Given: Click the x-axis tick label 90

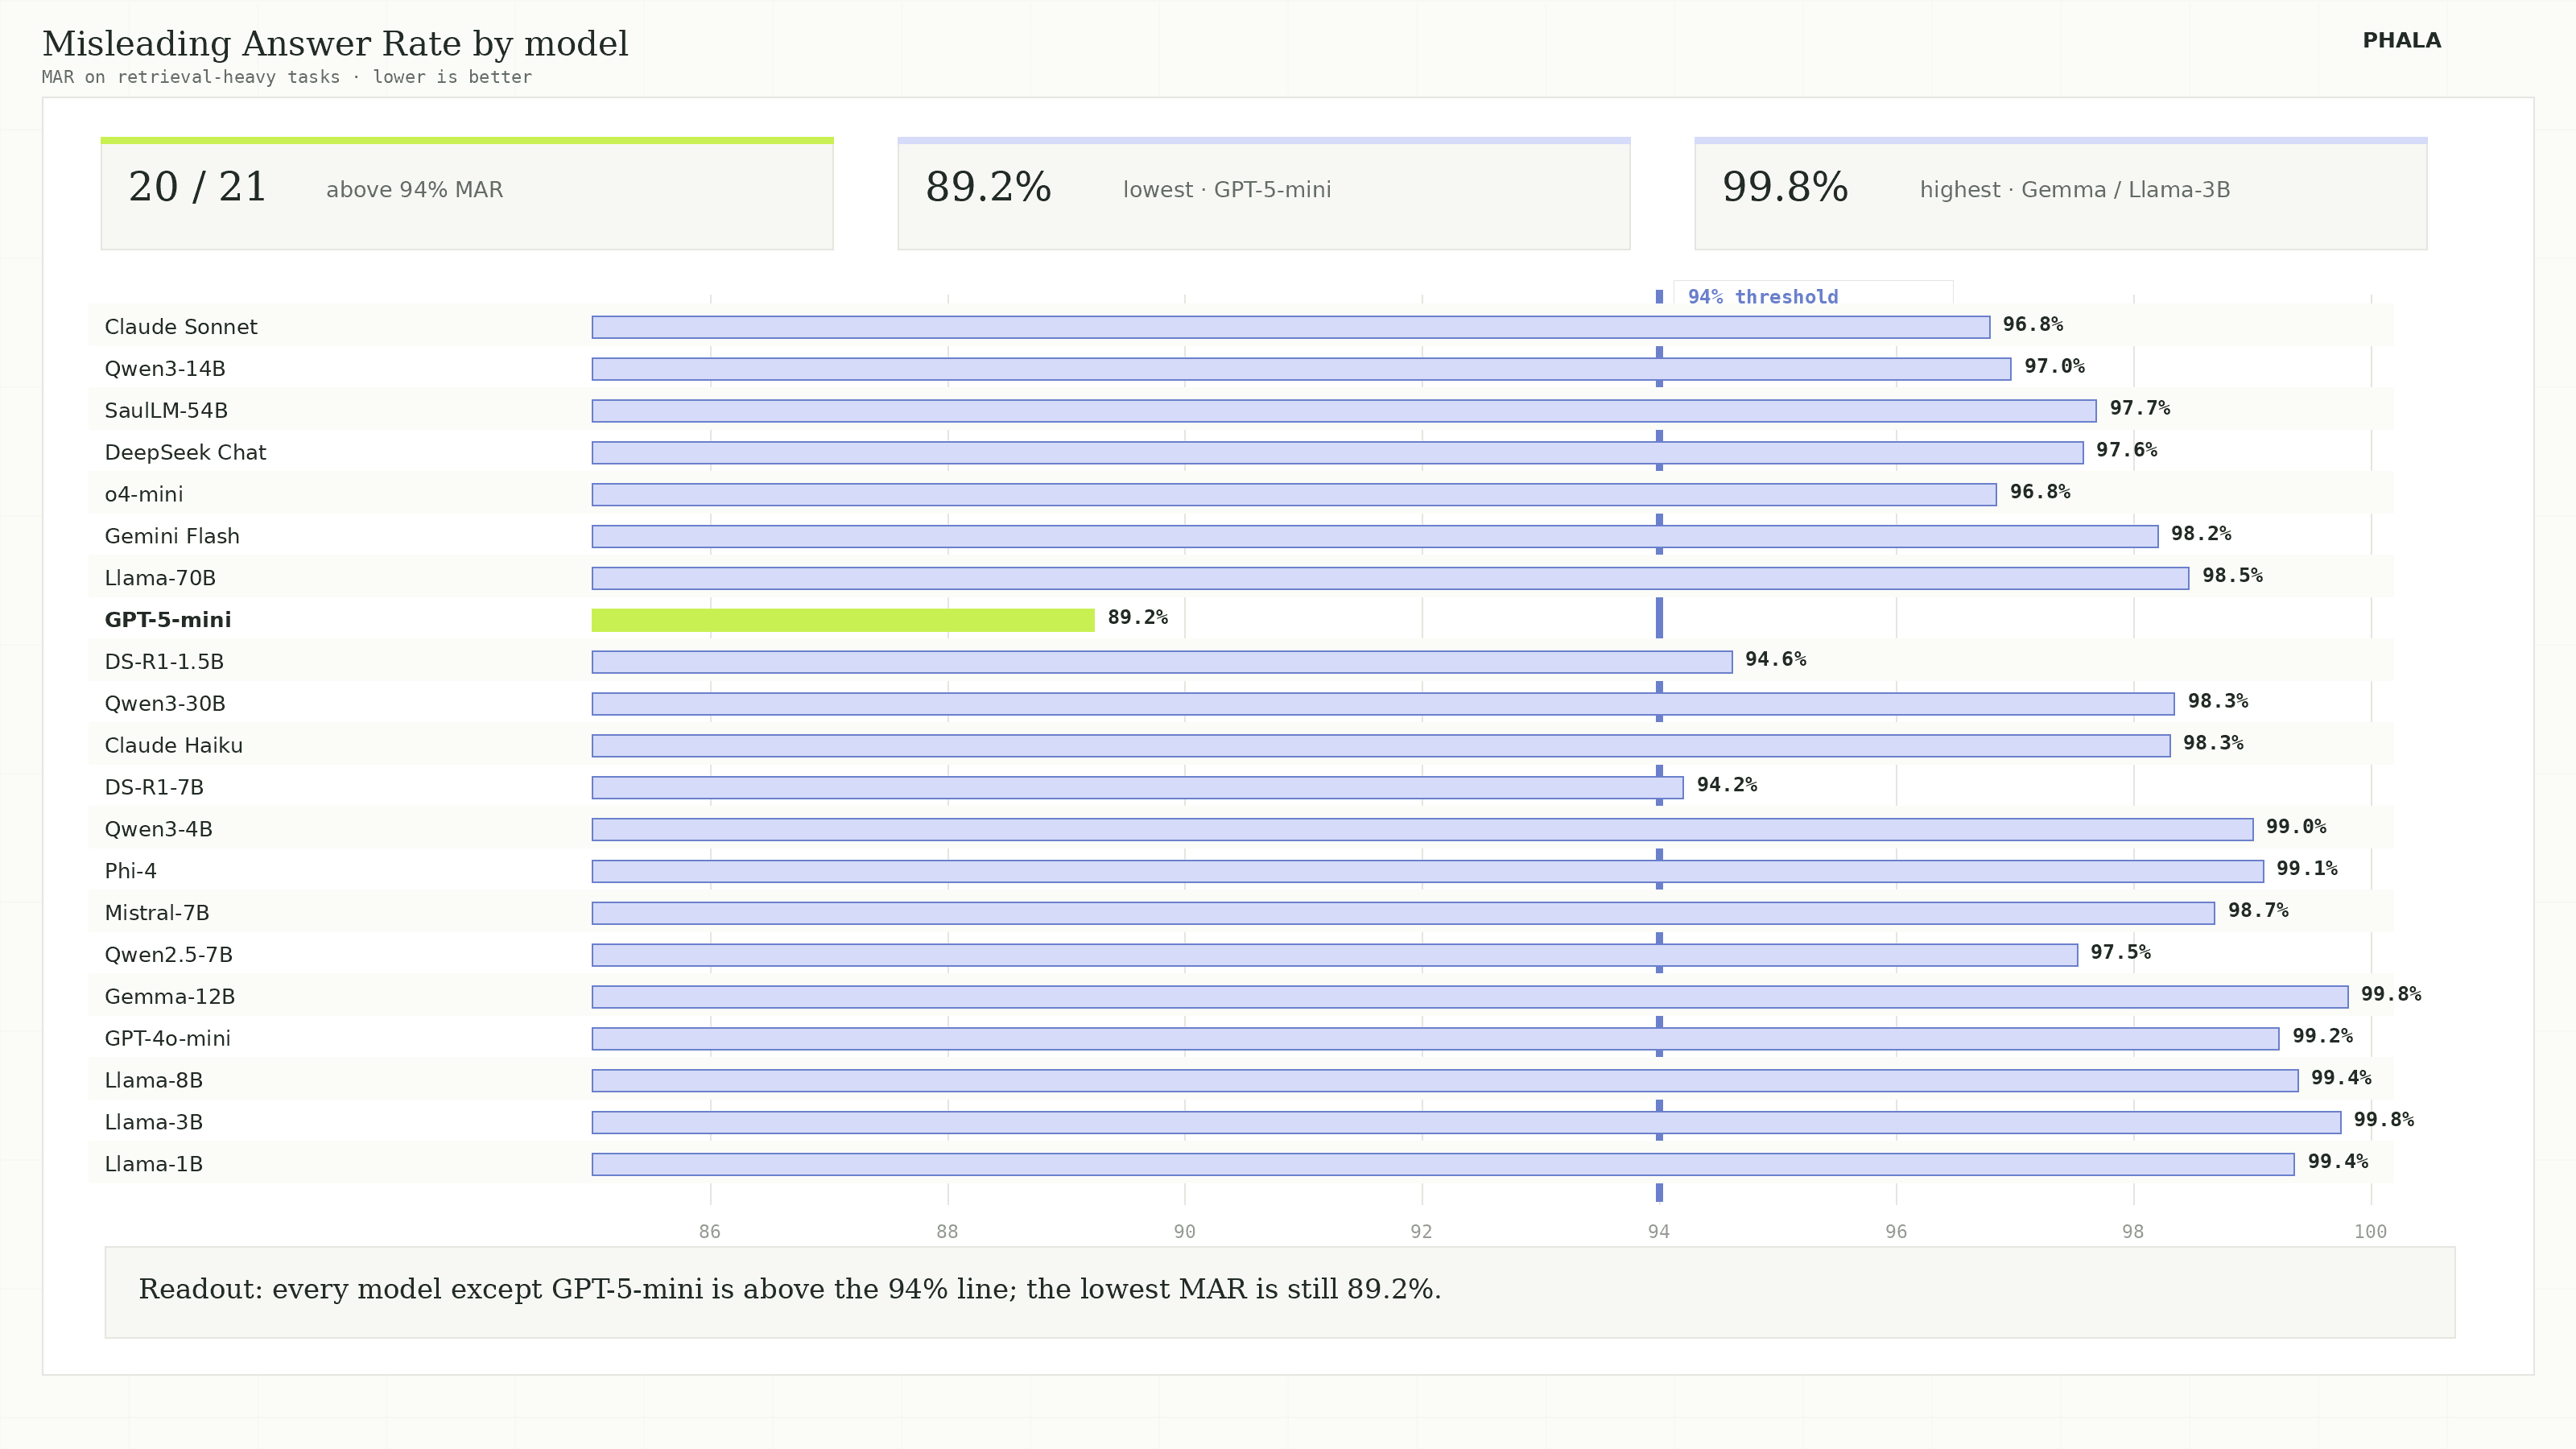Looking at the screenshot, I should click(x=1184, y=1232).
